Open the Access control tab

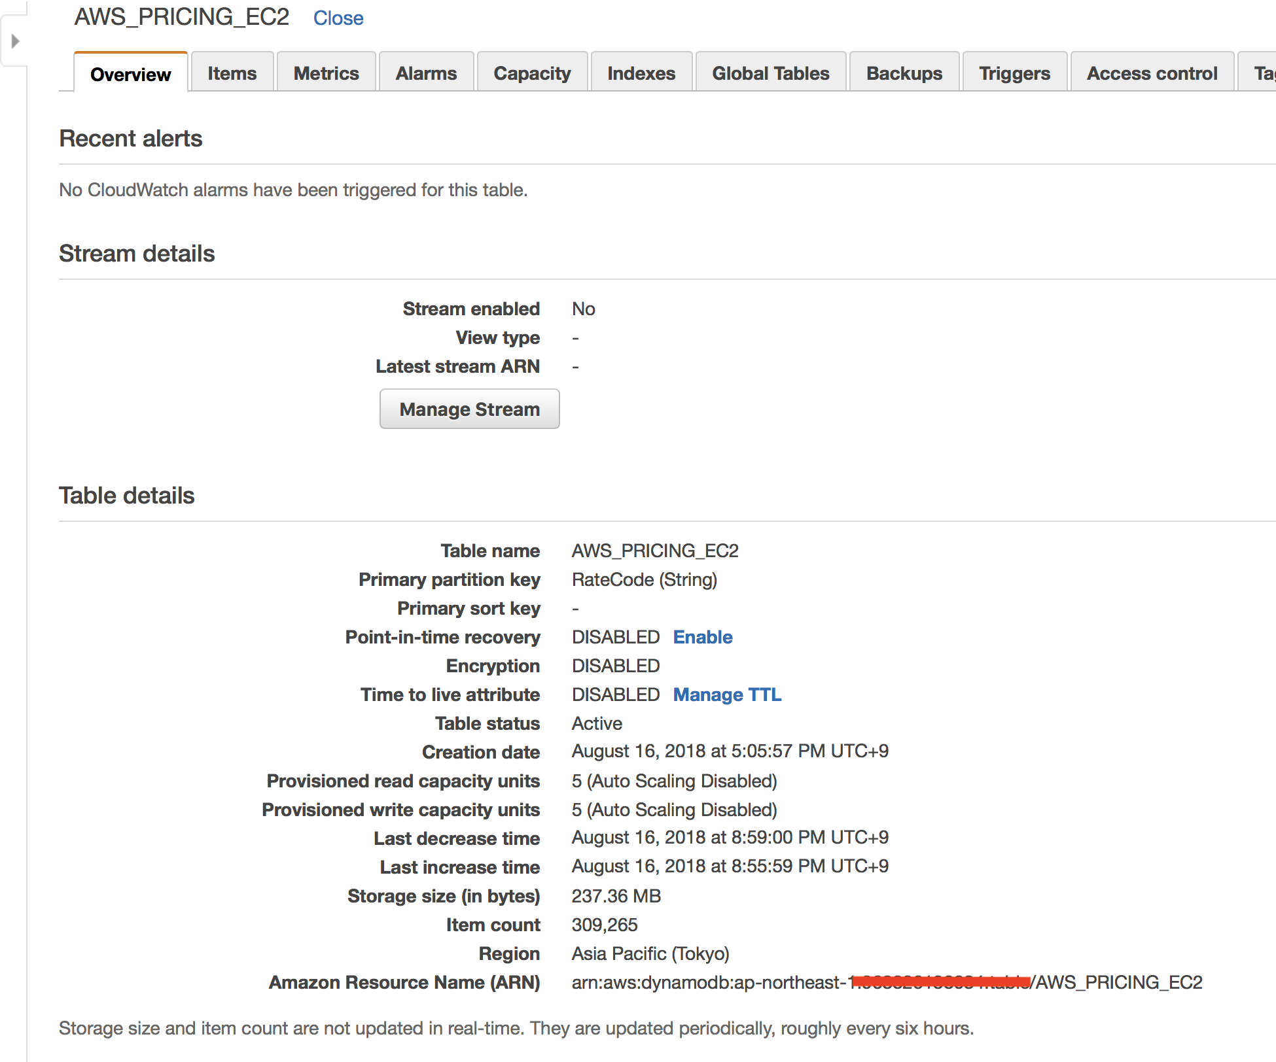tap(1152, 73)
